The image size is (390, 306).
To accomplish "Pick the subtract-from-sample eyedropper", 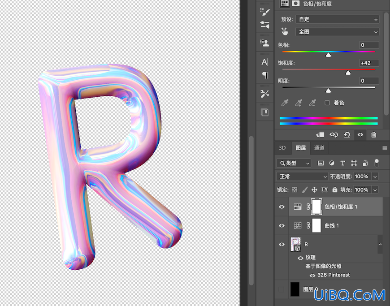I will coord(312,103).
